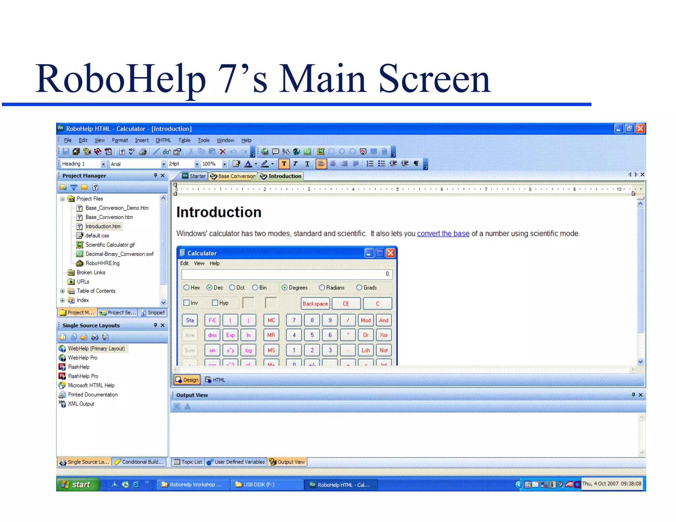
Task: Click the calculator Backspace button
Action: 315,304
